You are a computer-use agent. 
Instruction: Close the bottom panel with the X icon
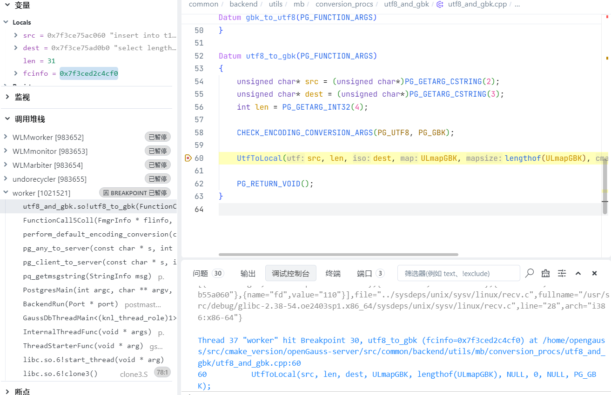[x=594, y=273]
